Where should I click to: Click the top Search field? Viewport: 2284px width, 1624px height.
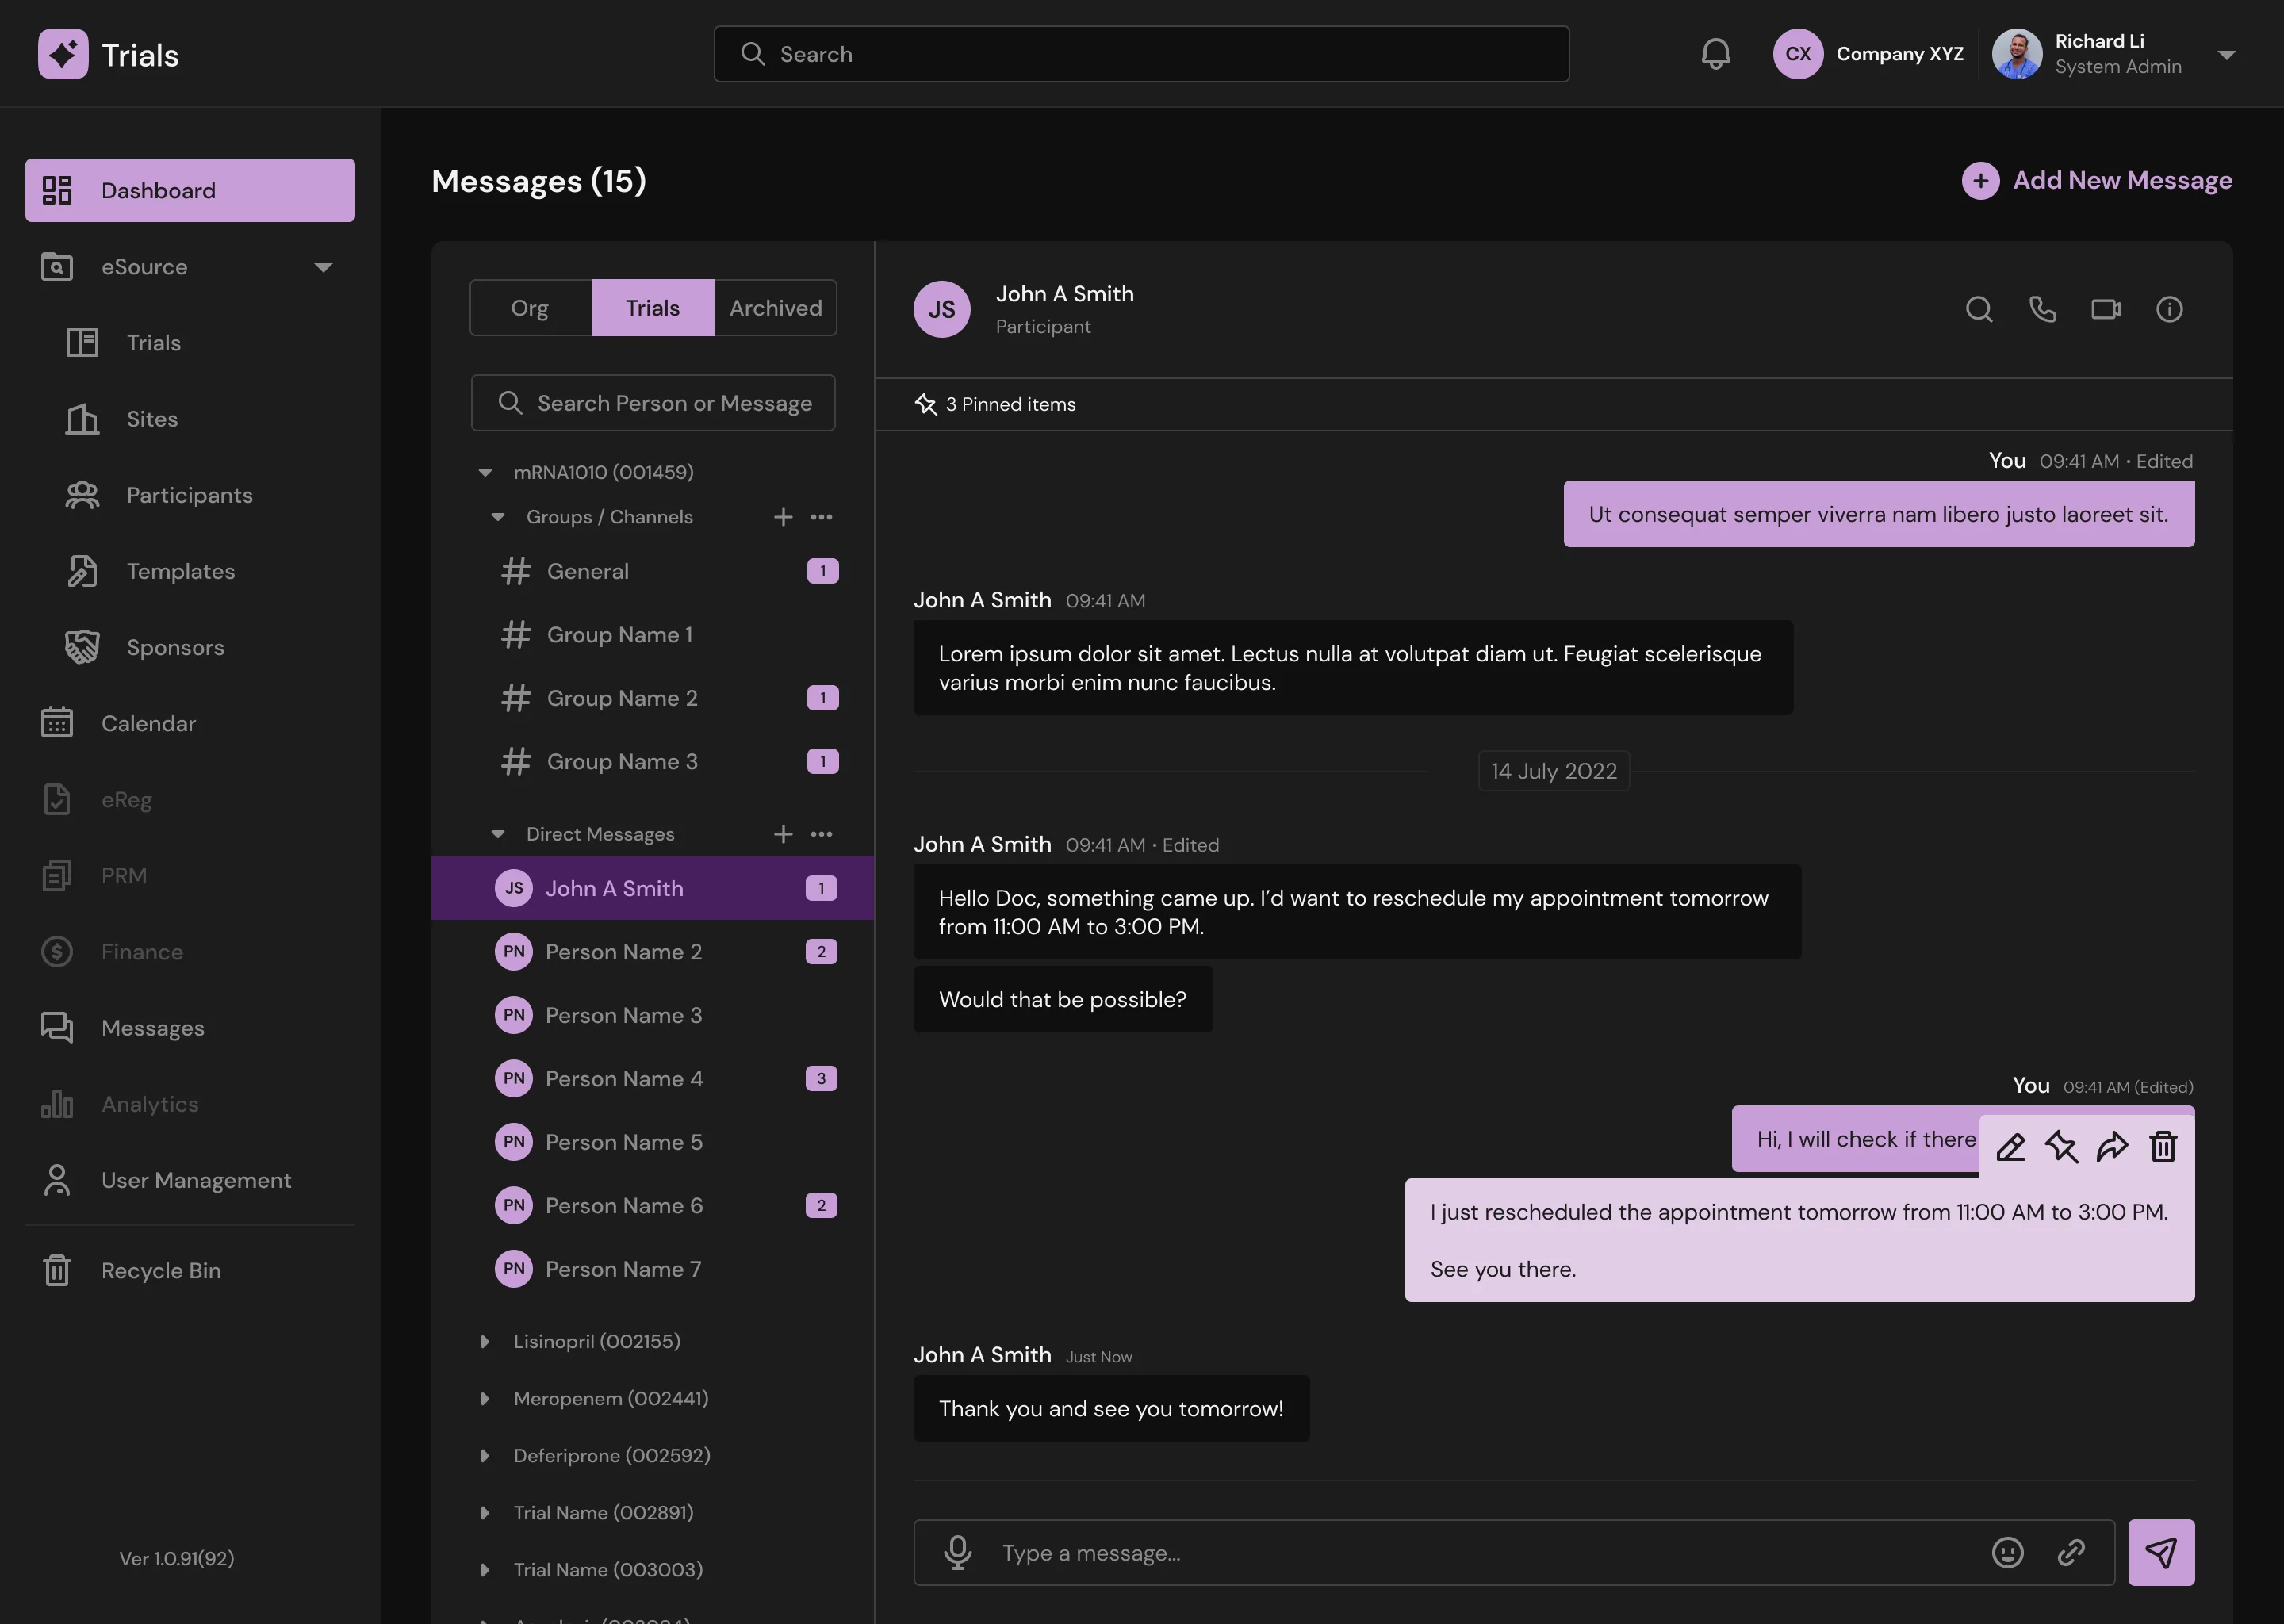tap(1141, 54)
